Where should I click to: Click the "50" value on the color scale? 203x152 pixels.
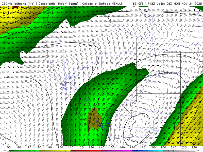click(9, 147)
